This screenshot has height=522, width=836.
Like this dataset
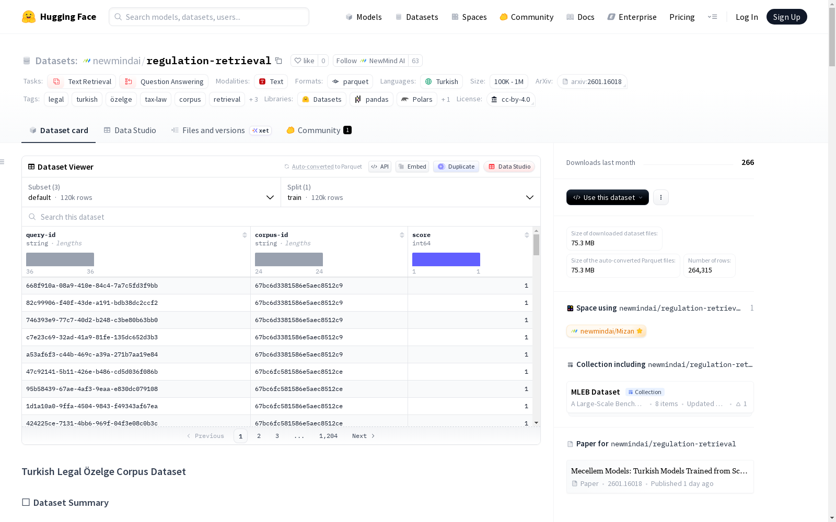tap(304, 61)
